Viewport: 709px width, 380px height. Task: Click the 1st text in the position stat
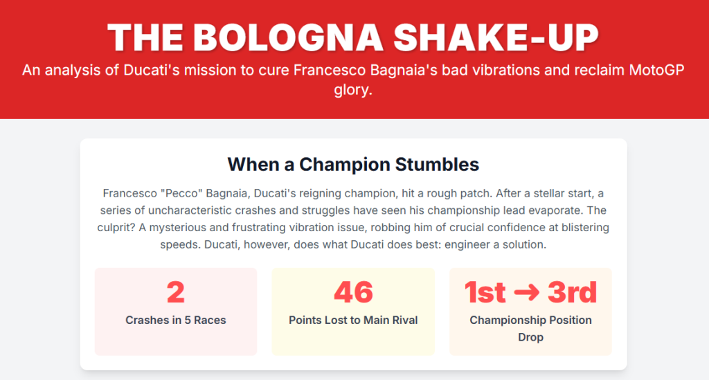pyautogui.click(x=485, y=293)
